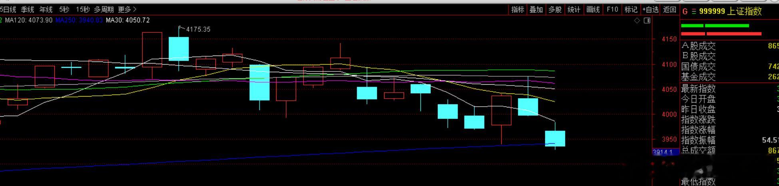
Task: Open the 统计 statistics button
Action: pyautogui.click(x=574, y=10)
